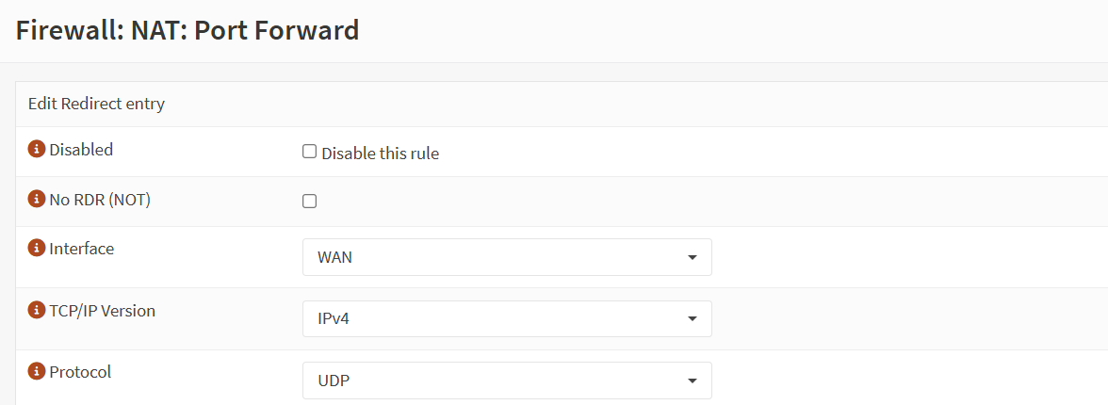Open the TCP/IP Version info icon
The image size is (1108, 405).
[x=37, y=311]
